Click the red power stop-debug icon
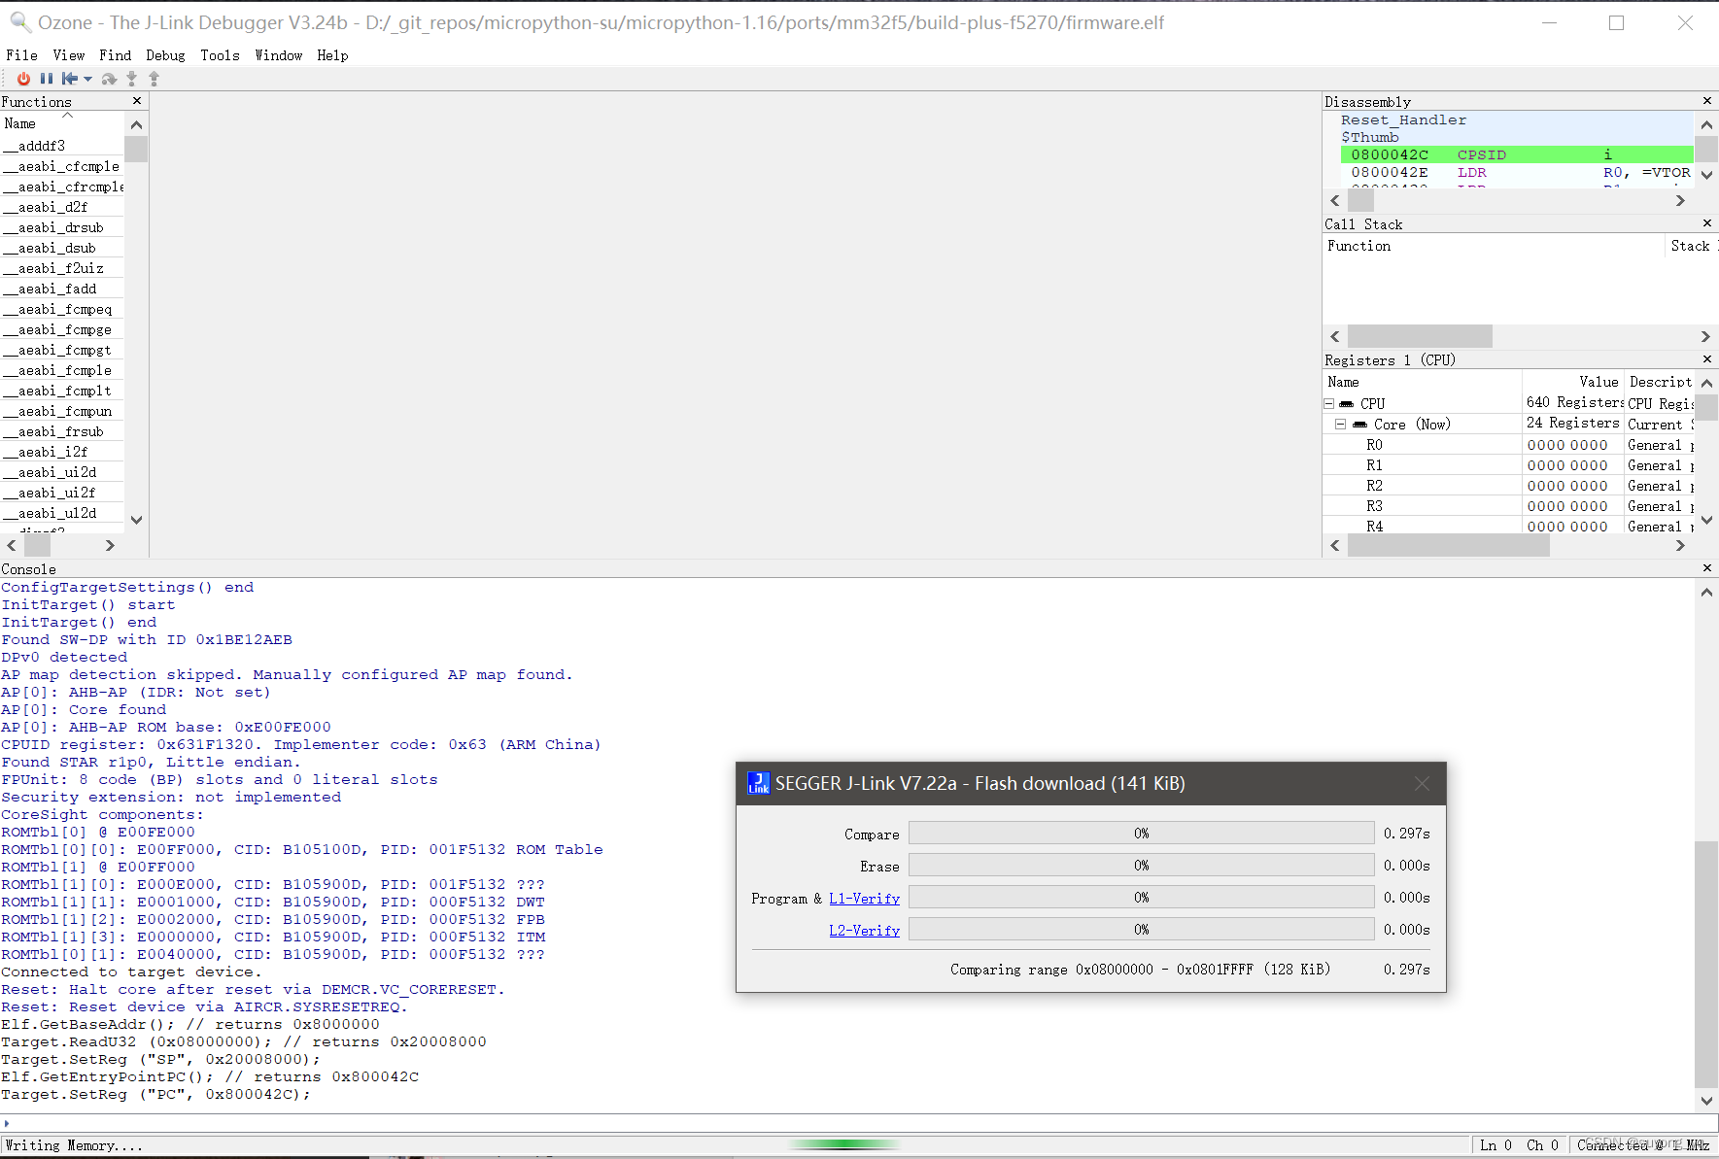Viewport: 1719px width, 1159px height. (23, 79)
